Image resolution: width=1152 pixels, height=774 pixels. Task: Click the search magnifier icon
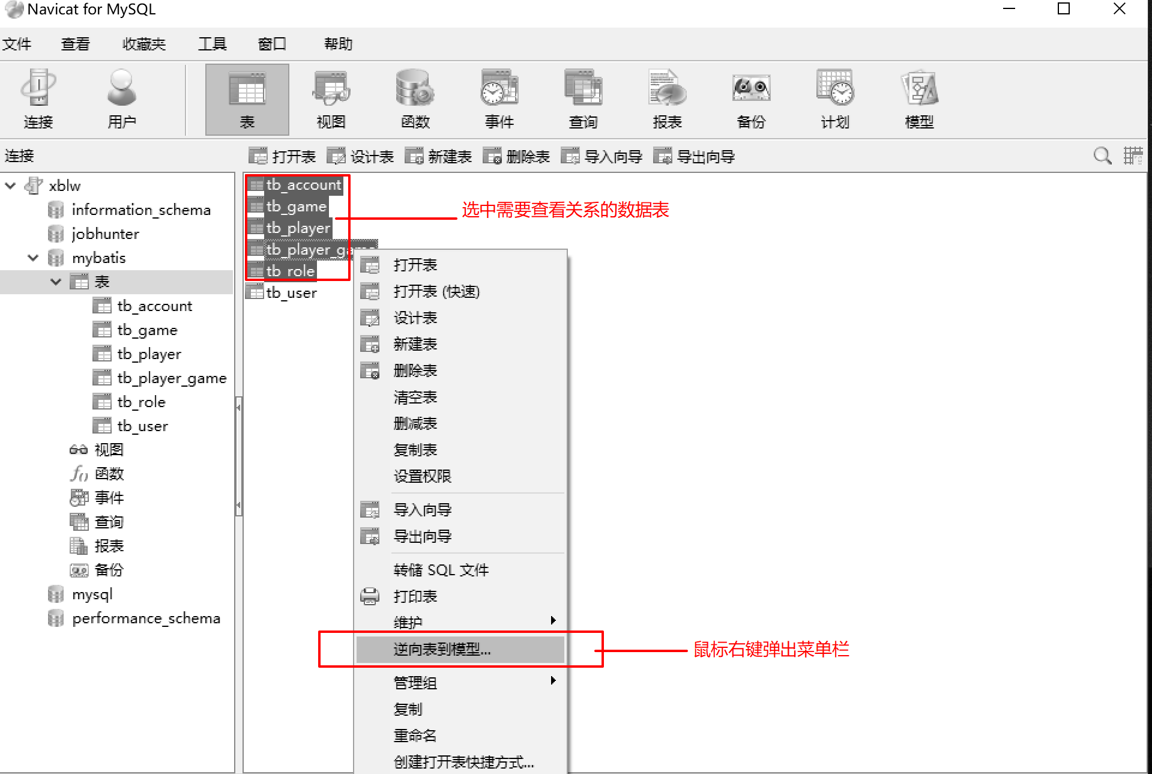1102,156
